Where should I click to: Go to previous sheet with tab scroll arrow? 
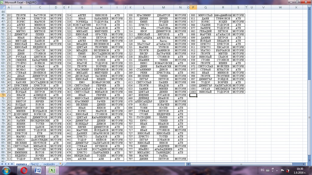tap(5, 164)
